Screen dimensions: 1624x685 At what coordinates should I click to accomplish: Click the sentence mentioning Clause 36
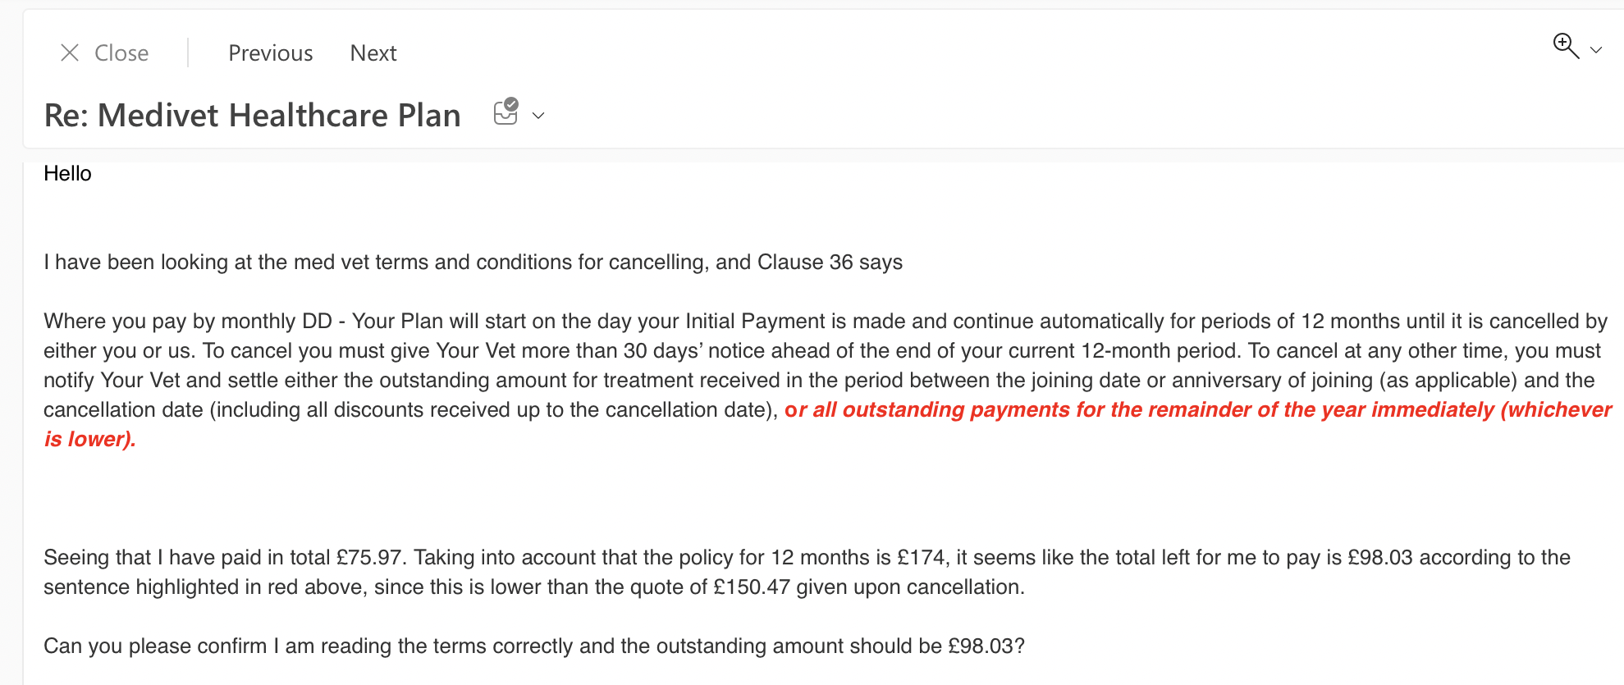(x=473, y=263)
